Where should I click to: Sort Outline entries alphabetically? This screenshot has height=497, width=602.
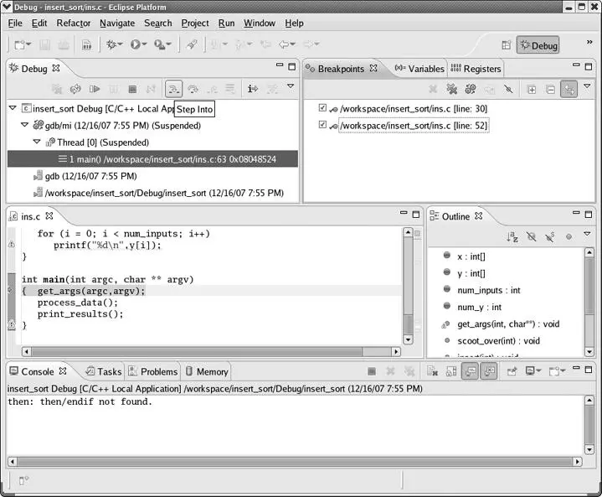coord(512,238)
